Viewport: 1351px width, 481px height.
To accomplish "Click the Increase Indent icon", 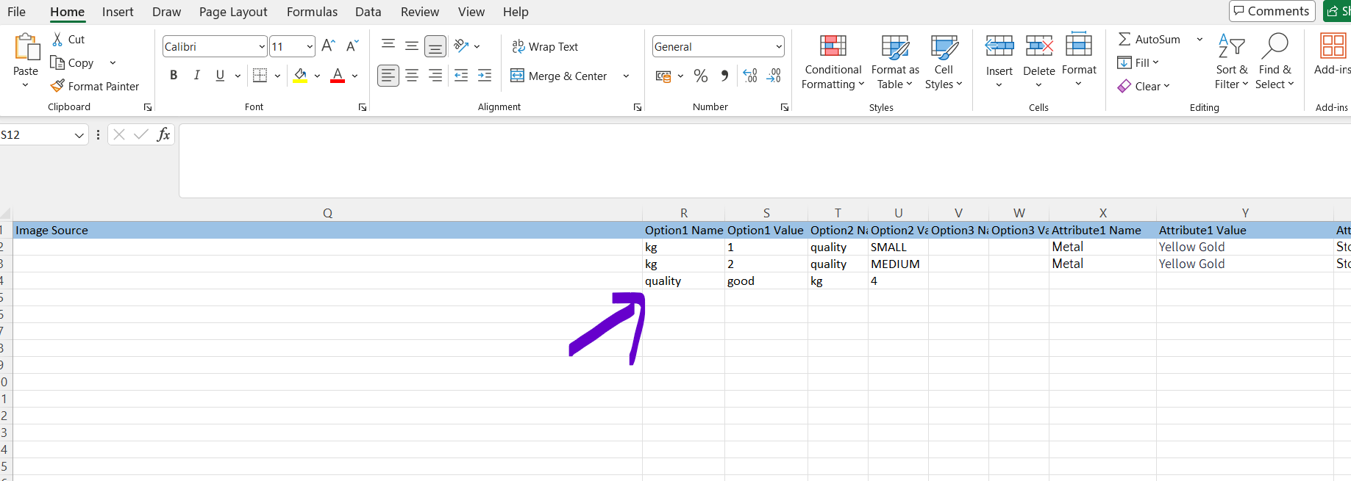I will pos(485,75).
